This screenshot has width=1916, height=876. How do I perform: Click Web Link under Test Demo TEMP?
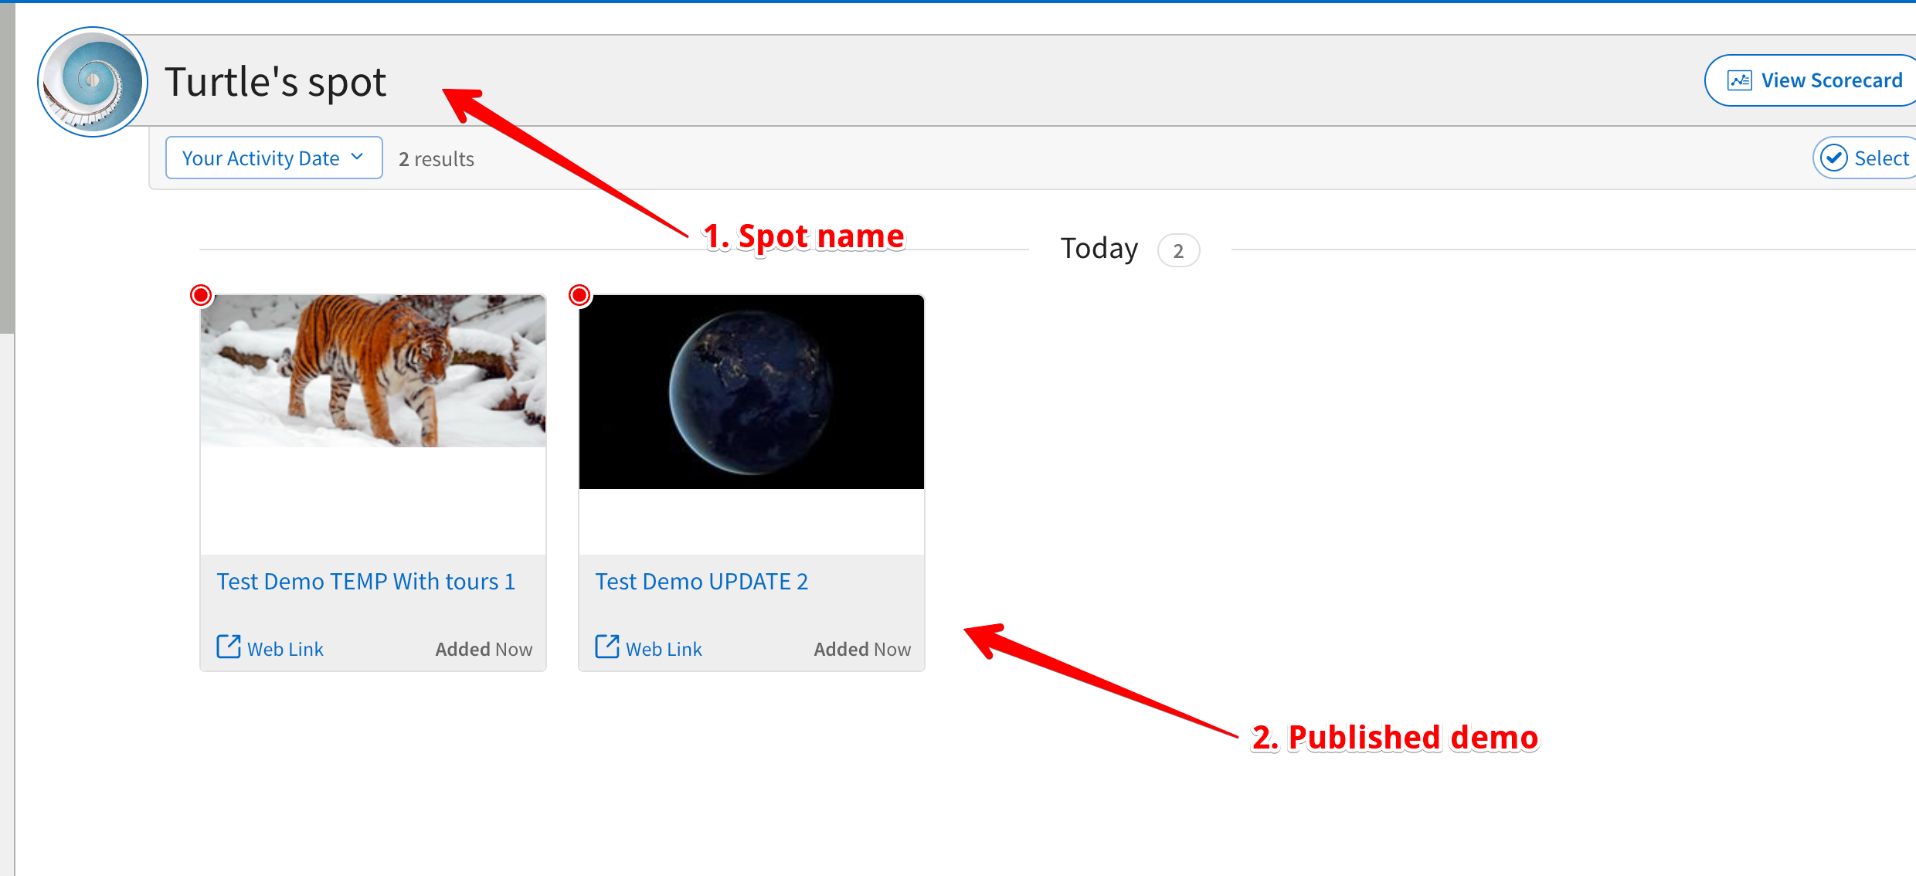tap(285, 649)
